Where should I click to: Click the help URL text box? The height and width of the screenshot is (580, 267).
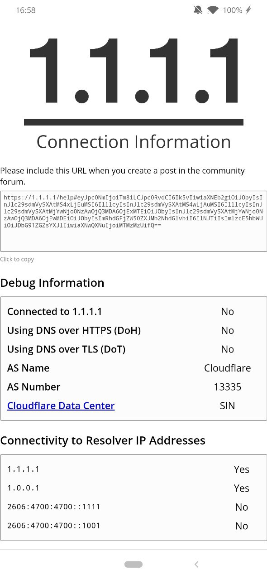pyautogui.click(x=133, y=221)
